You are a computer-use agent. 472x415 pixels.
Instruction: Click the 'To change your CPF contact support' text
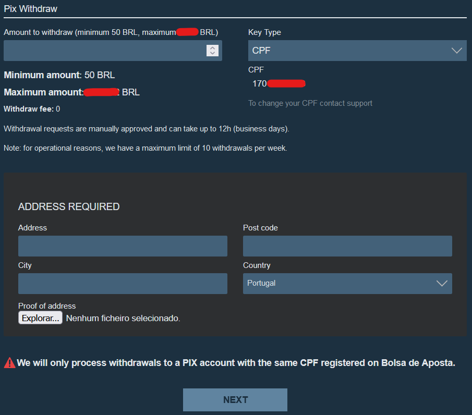pos(310,103)
